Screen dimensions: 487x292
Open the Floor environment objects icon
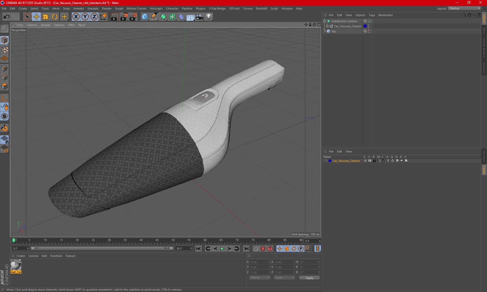coord(191,17)
